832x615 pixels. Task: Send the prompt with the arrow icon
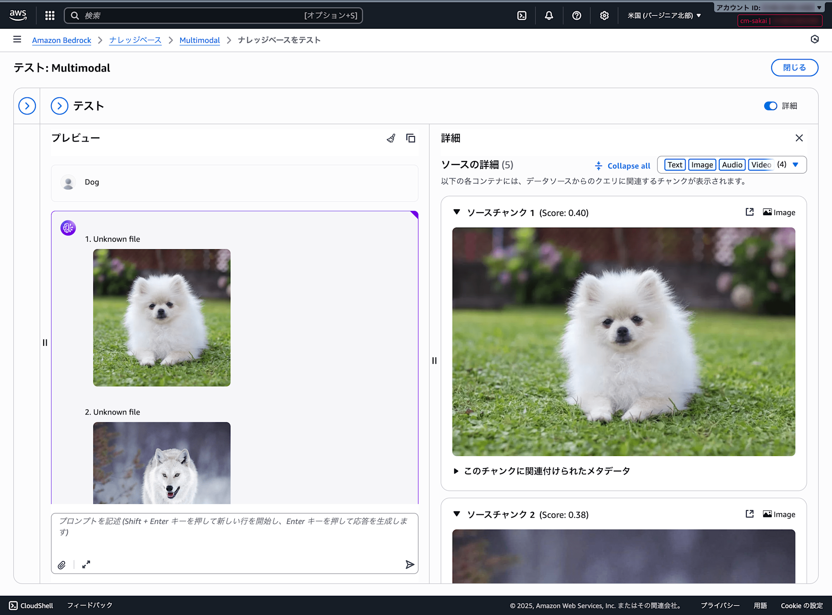coord(410,565)
